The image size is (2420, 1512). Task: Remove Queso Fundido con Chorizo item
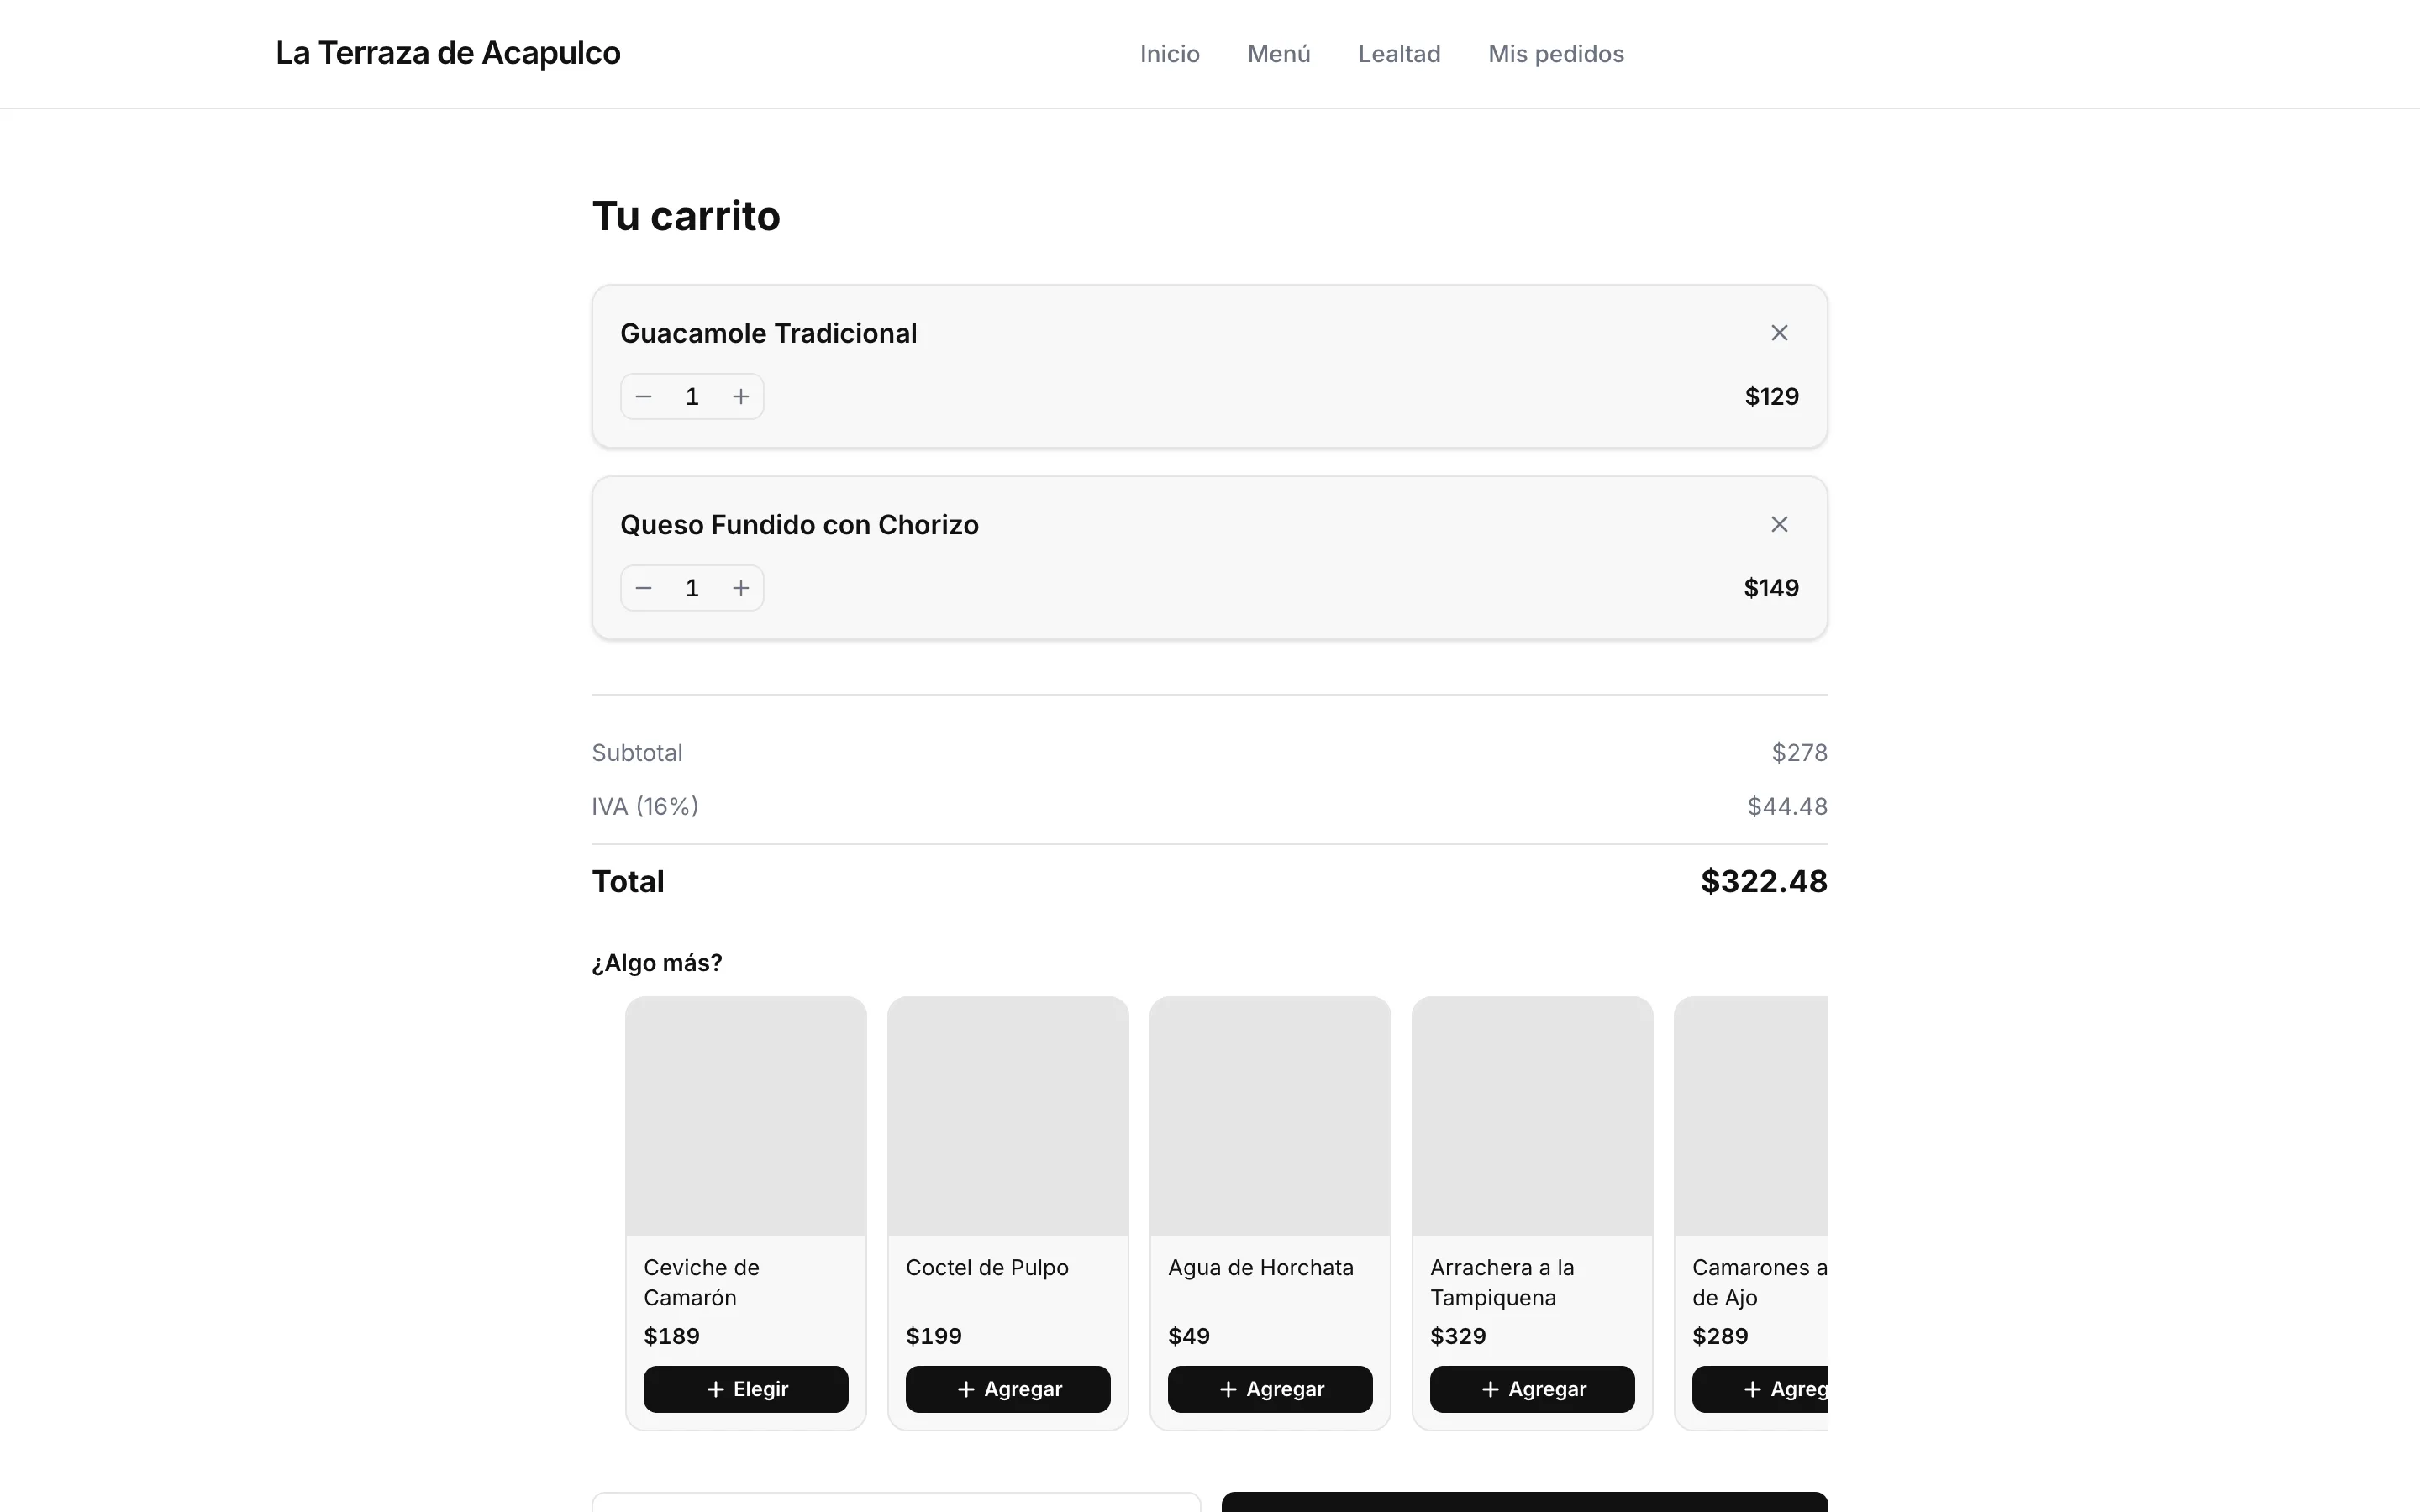tap(1779, 524)
